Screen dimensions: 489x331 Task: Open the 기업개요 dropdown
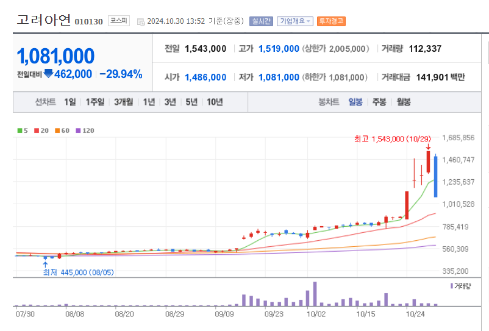pos(294,21)
